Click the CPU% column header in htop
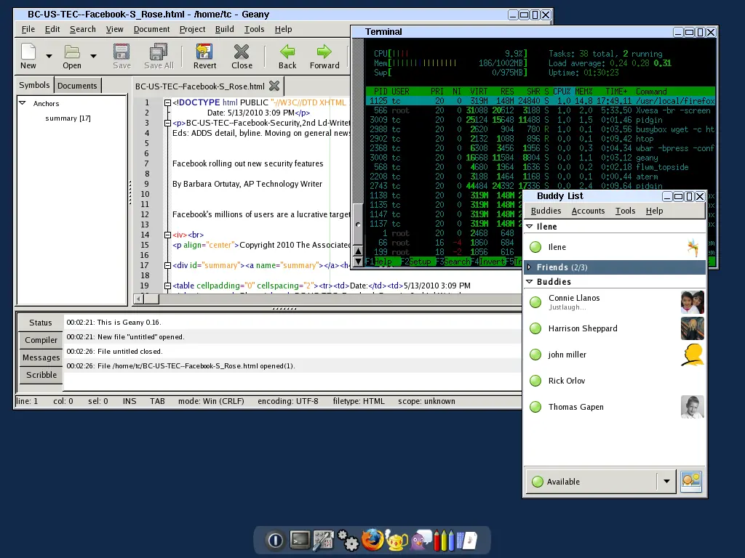Screen dimensions: 745x558 (x=562, y=92)
